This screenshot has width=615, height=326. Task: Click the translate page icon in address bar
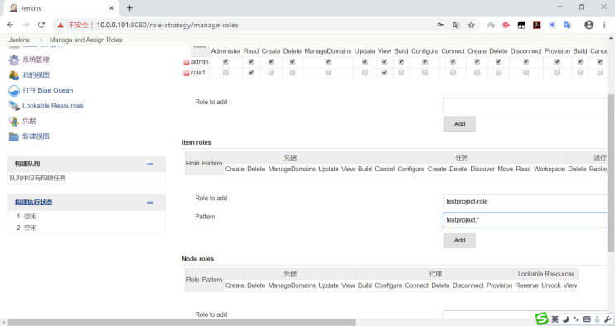click(455, 25)
